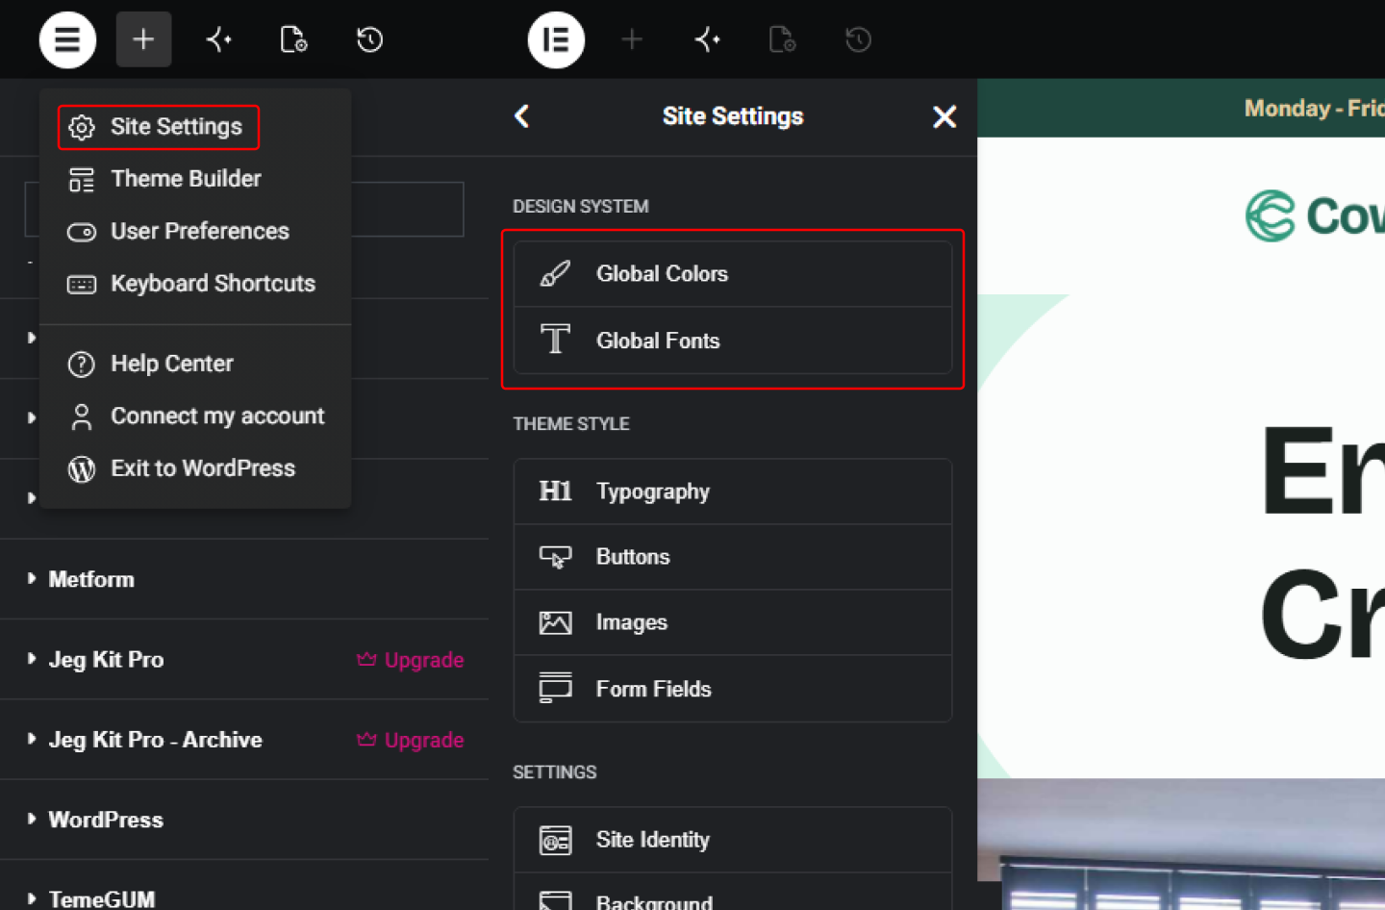Expand the Jeg Kit Pro category
1385x910 pixels.
click(x=244, y=660)
